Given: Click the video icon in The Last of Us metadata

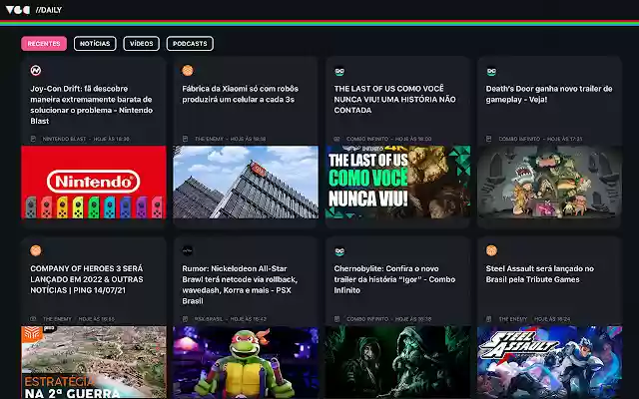Looking at the screenshot, I should click(x=337, y=139).
